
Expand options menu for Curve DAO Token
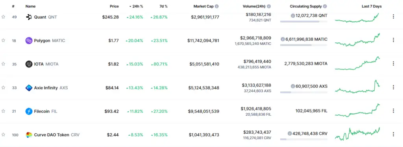pyautogui.click(x=393, y=134)
